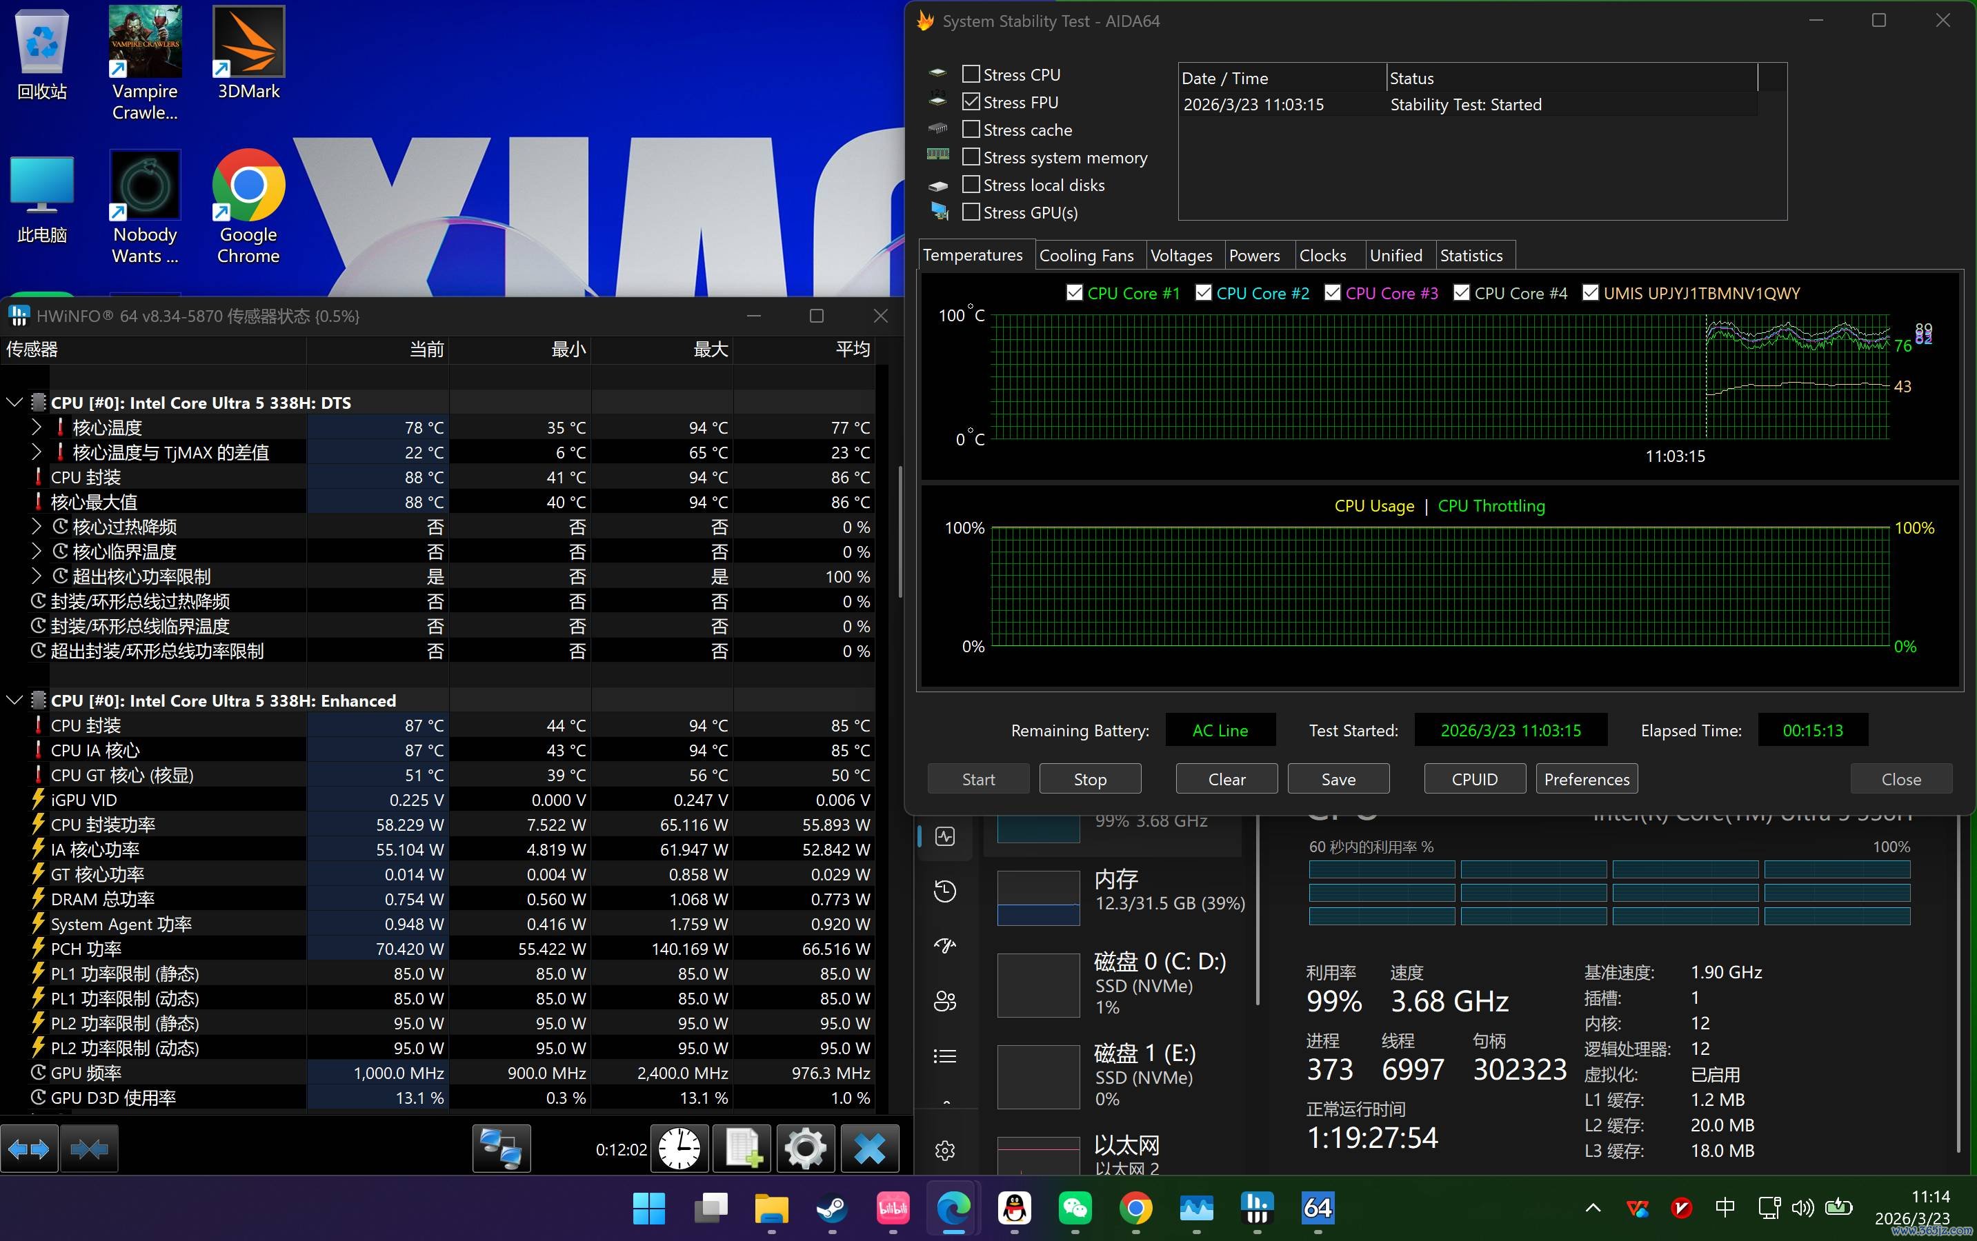The width and height of the screenshot is (1977, 1241).
Task: Click HWiNFO network remote monitor icon
Action: click(x=501, y=1148)
